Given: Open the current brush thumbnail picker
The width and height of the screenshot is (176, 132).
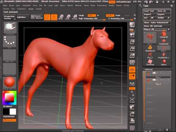Looking at the screenshot, I should pos(10,28).
